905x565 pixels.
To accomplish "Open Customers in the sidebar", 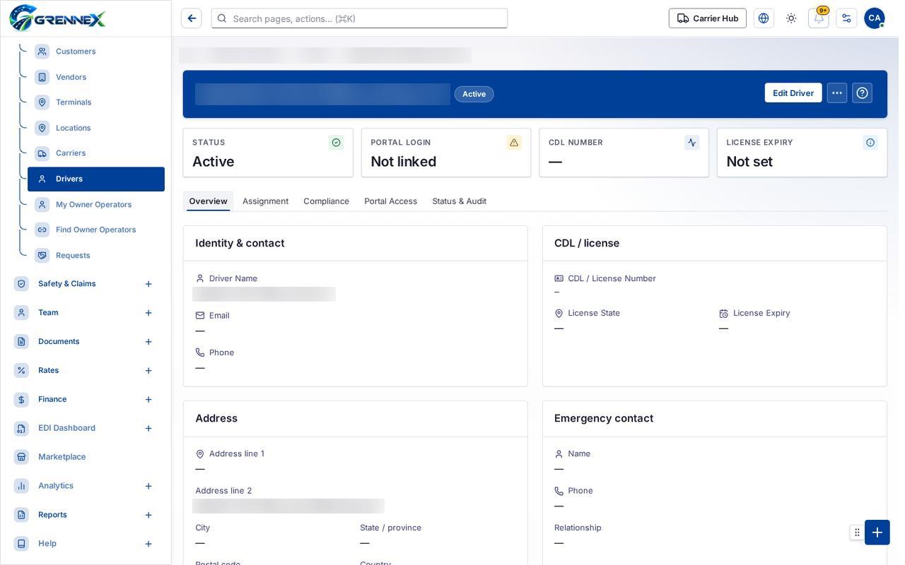I will 96,52.
